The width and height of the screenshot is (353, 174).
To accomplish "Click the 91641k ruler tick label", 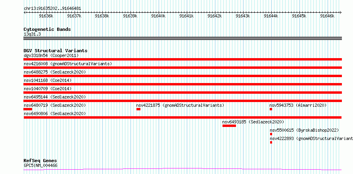I will click(187, 16).
